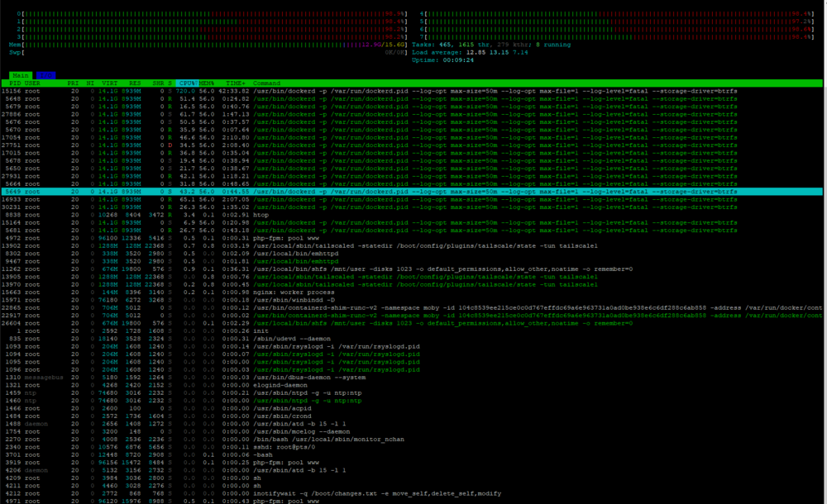827x504 pixels.
Task: Switch to the Main tab in htop
Action: (21, 75)
